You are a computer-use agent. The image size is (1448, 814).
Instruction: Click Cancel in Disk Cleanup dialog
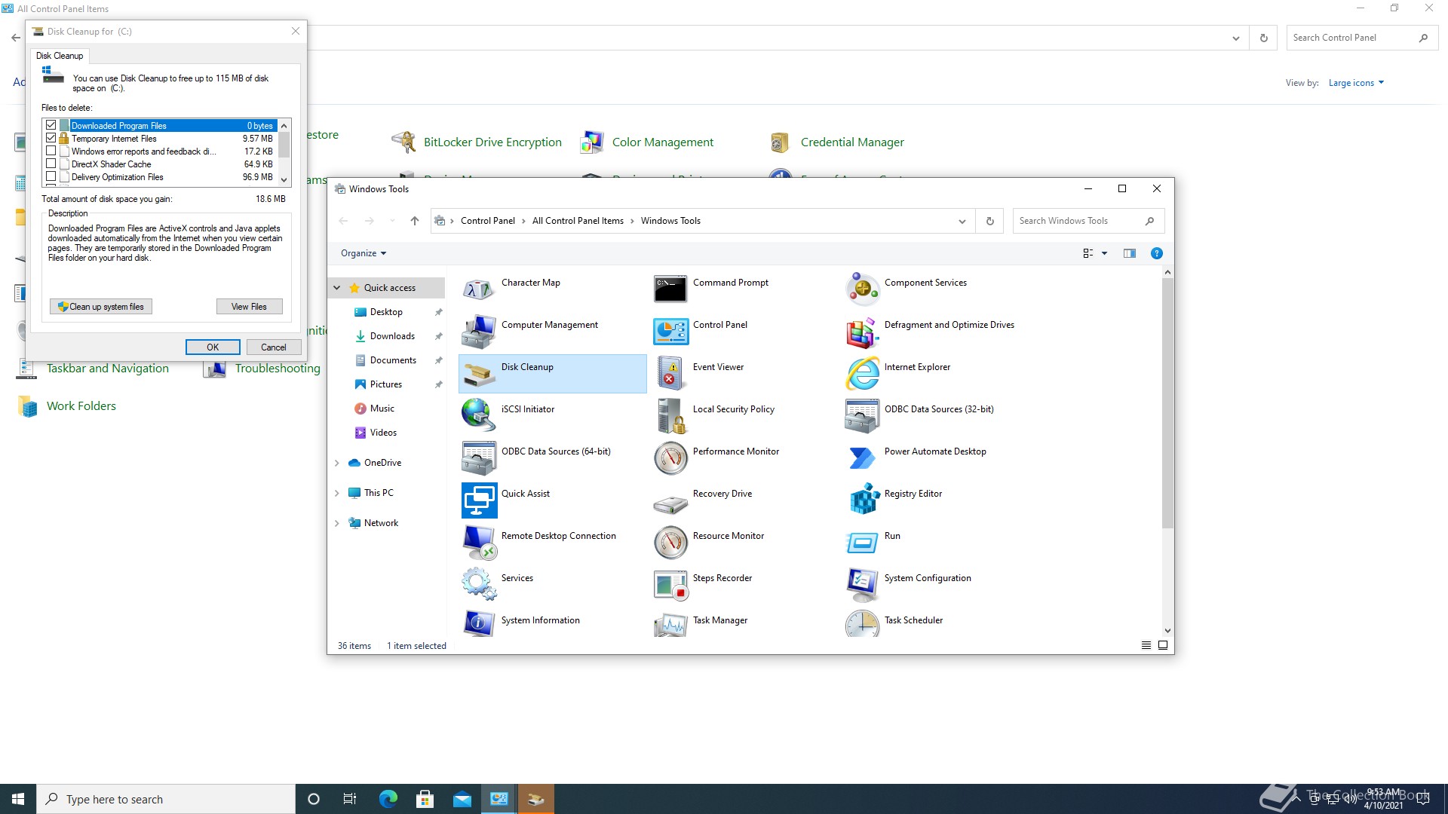click(274, 347)
